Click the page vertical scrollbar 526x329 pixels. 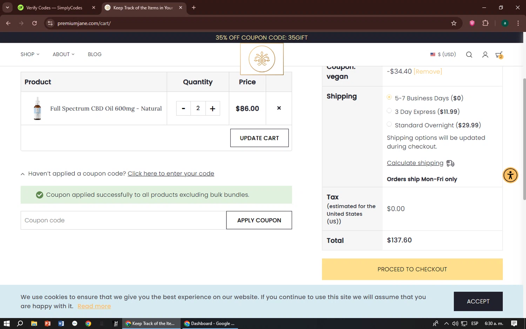[524, 139]
